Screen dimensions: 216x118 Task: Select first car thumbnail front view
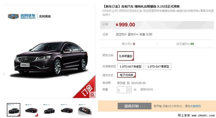13,110
